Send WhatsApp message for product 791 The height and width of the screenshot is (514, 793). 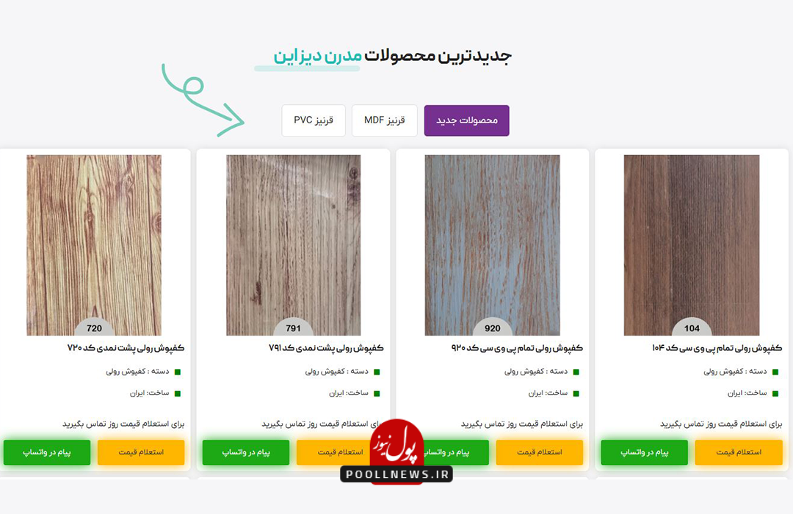[246, 452]
